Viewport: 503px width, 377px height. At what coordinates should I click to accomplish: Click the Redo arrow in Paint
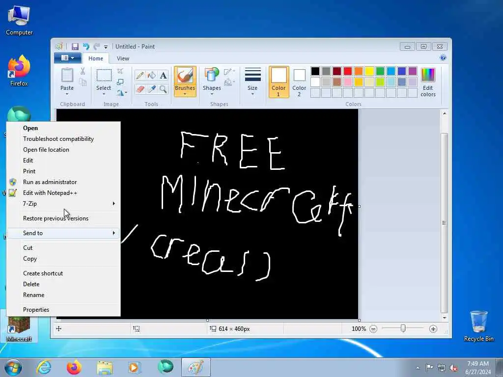pyautogui.click(x=96, y=47)
